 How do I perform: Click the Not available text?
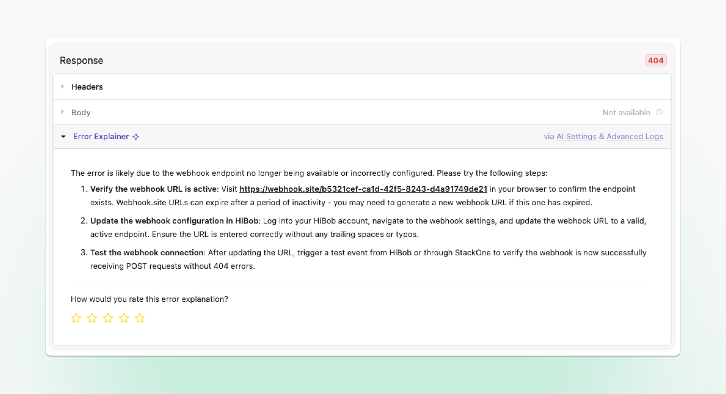[x=626, y=112]
